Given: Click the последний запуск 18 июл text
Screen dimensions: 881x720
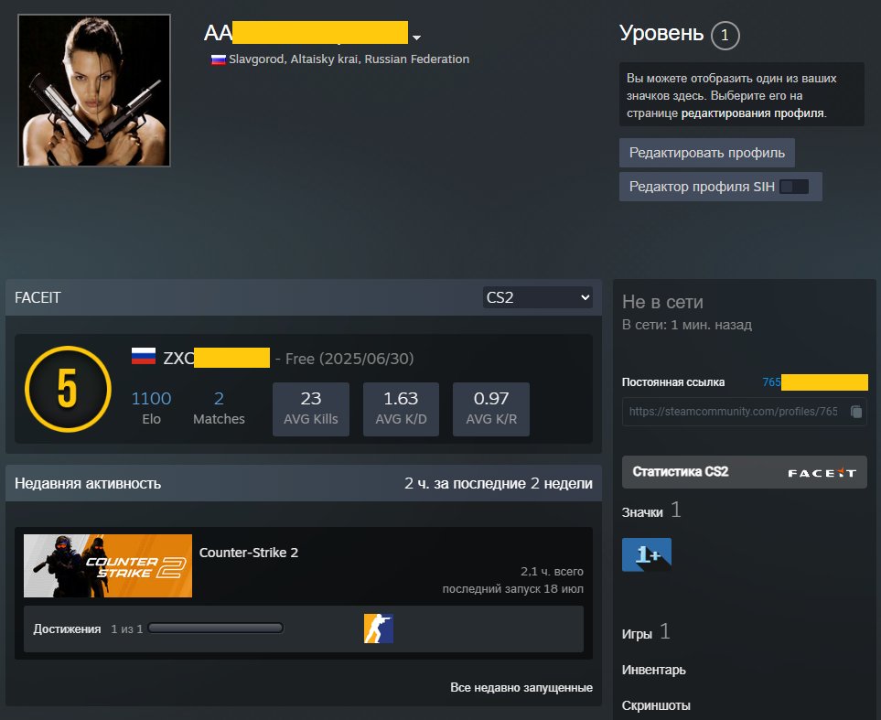Looking at the screenshot, I should 513,589.
